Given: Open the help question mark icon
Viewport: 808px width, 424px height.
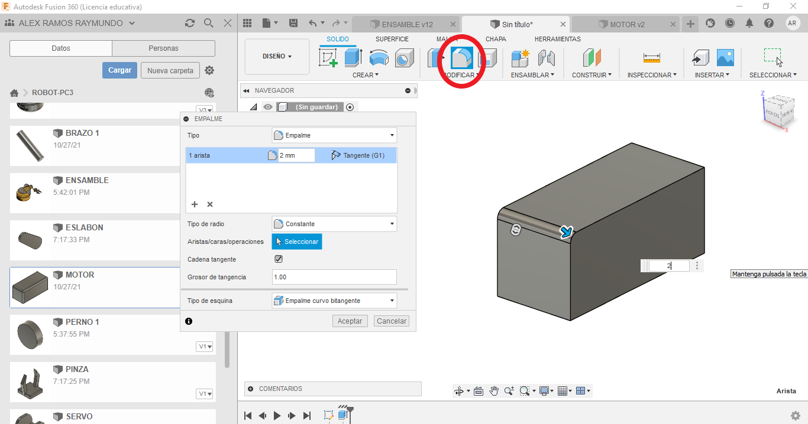Looking at the screenshot, I should (x=769, y=23).
